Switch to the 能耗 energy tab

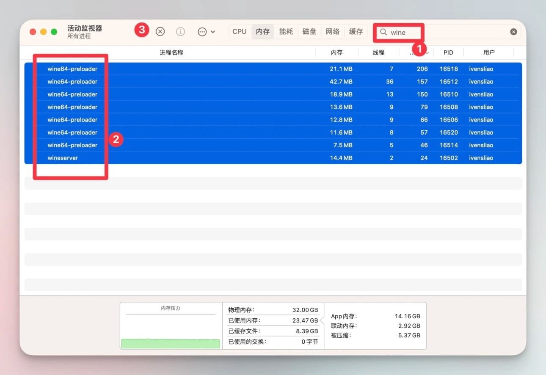coord(286,31)
